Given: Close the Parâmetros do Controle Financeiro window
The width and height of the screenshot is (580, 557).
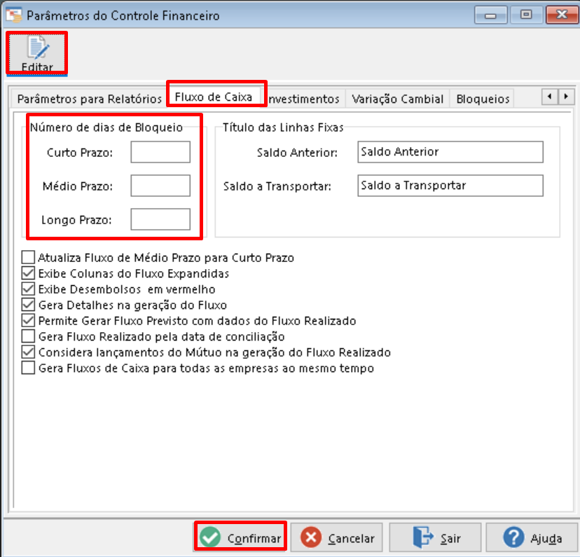Looking at the screenshot, I should [x=562, y=15].
